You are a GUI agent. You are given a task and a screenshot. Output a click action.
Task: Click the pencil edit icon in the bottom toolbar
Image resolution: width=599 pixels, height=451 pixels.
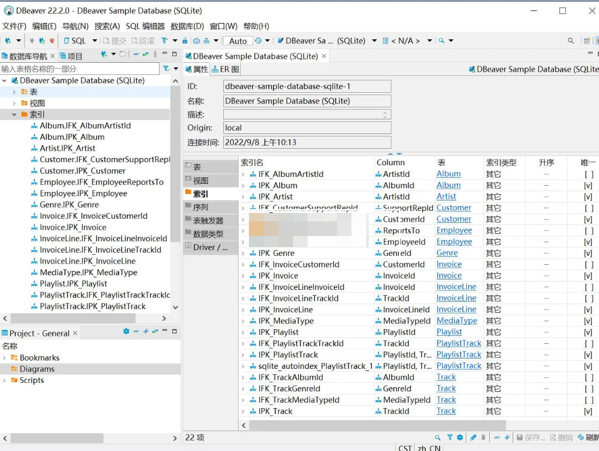coord(473,437)
